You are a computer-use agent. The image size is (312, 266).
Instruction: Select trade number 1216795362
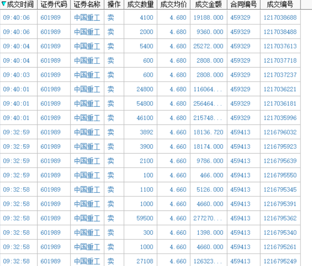click(x=280, y=218)
